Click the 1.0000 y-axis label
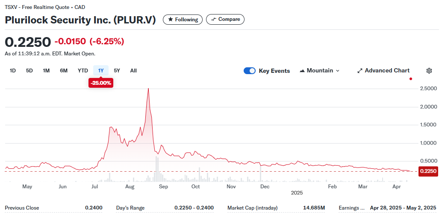 pyautogui.click(x=428, y=143)
